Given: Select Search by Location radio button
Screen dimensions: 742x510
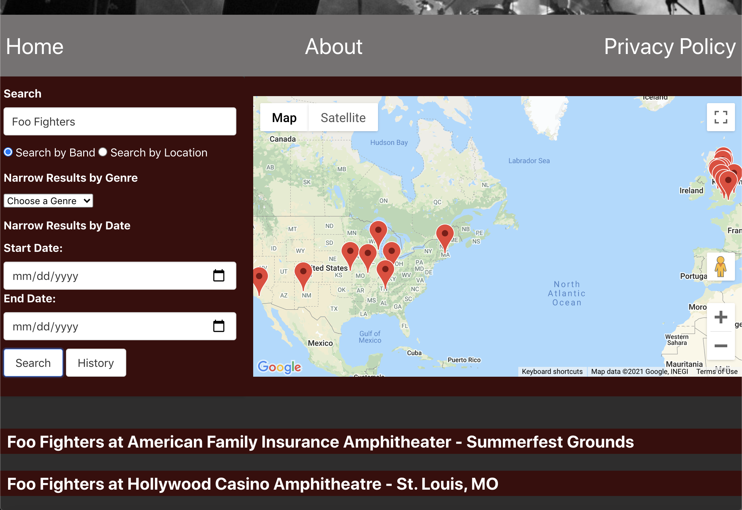Looking at the screenshot, I should (x=103, y=152).
